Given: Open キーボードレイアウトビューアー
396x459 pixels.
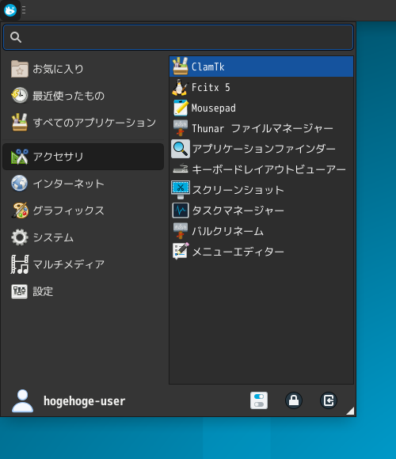Looking at the screenshot, I should pos(261,169).
